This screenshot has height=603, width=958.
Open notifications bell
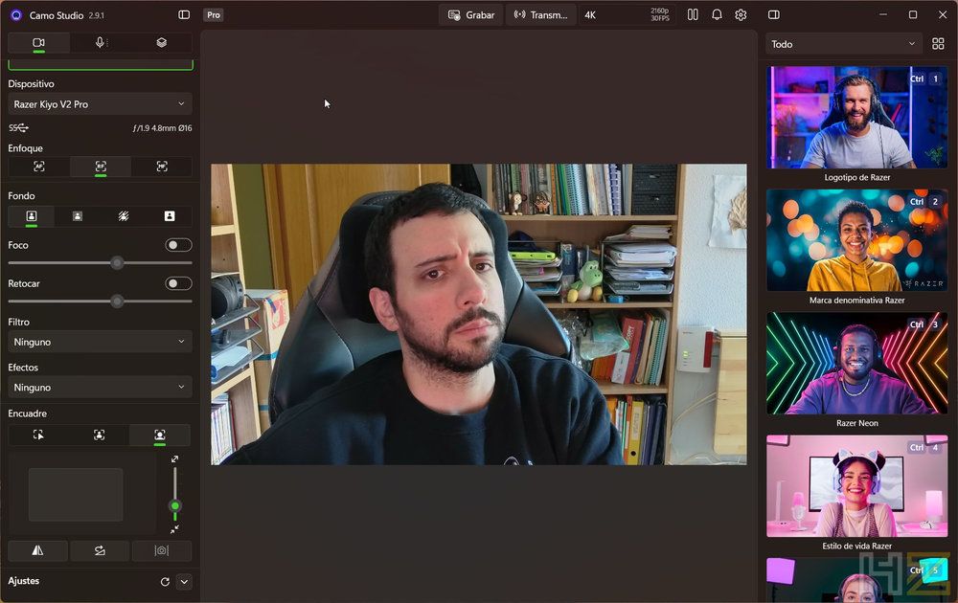point(717,14)
